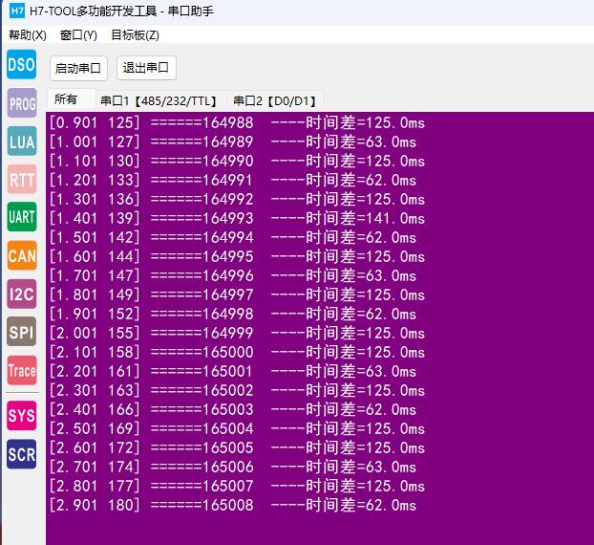This screenshot has height=545, width=594.
Task: Open the 帮助(X) menu
Action: tap(28, 35)
